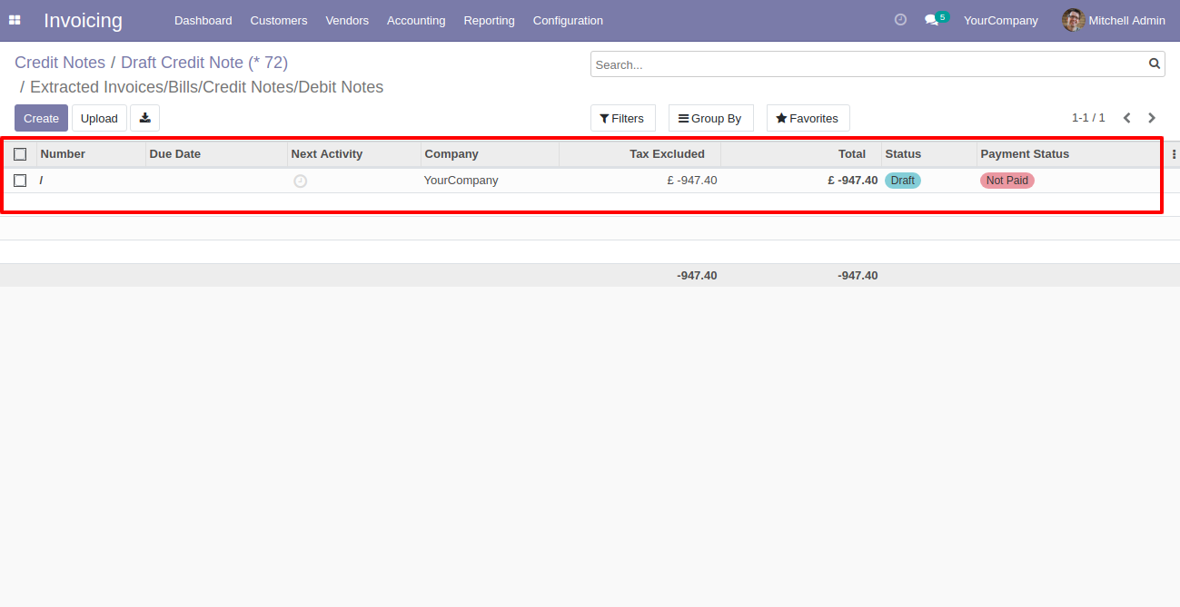
Task: Open the Dashboard menu
Action: [203, 20]
